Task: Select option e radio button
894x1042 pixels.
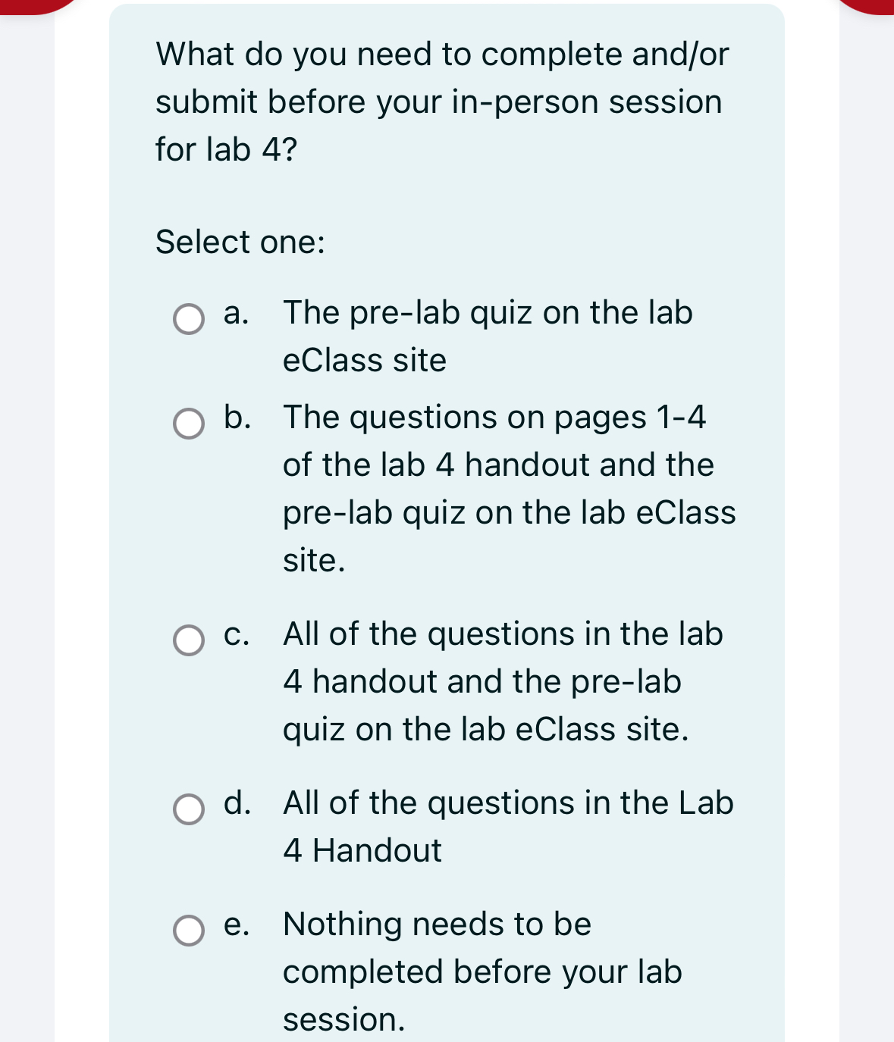Action: coord(188,931)
